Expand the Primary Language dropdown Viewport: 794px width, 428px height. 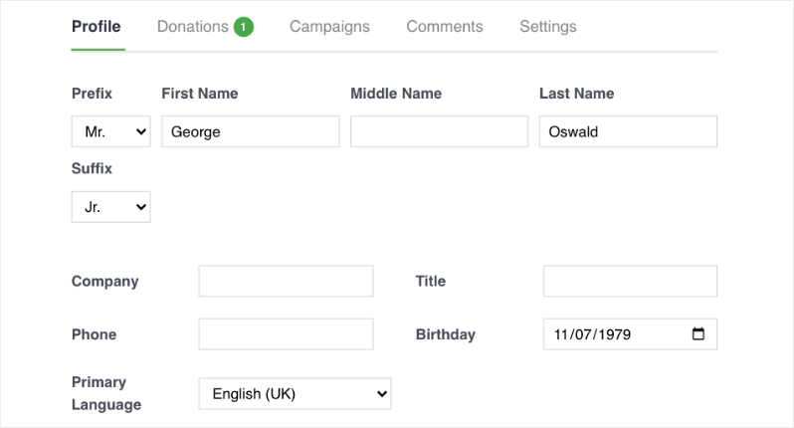[x=295, y=393]
